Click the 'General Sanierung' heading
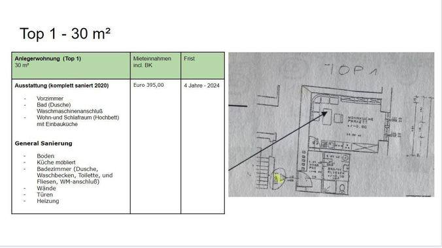Viewport: 442px width, 248px height. [43, 144]
